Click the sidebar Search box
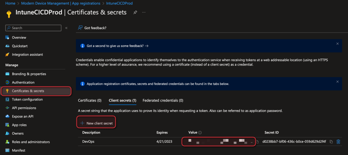This screenshot has width=348, height=155. tap(33, 28)
